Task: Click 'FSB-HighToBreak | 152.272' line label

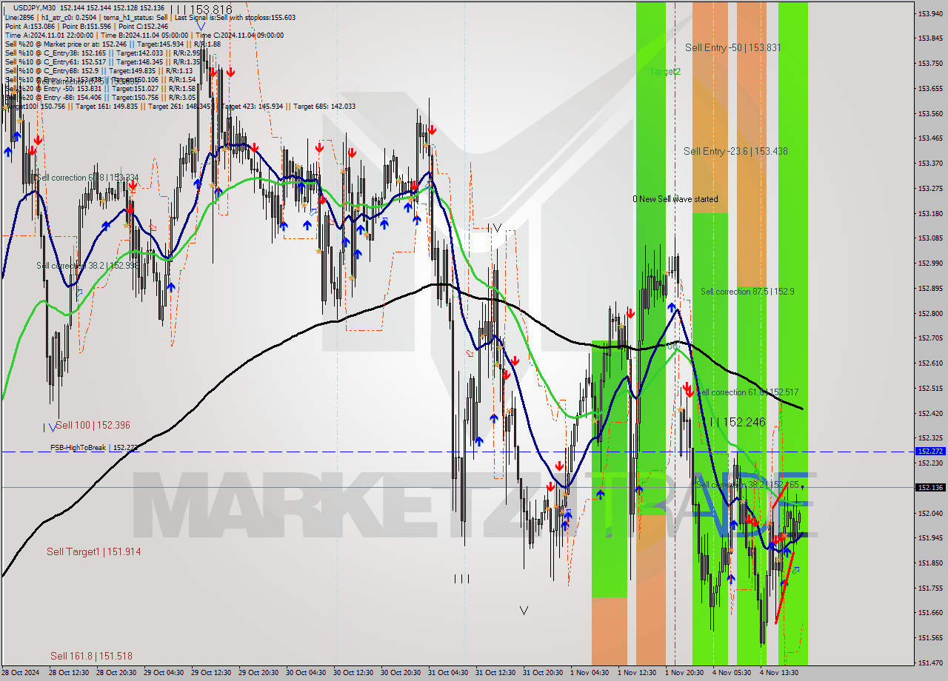Action: (94, 448)
